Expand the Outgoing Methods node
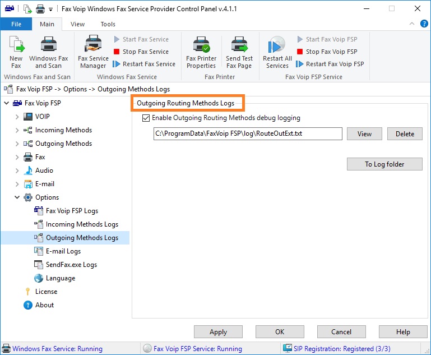 pos(17,144)
